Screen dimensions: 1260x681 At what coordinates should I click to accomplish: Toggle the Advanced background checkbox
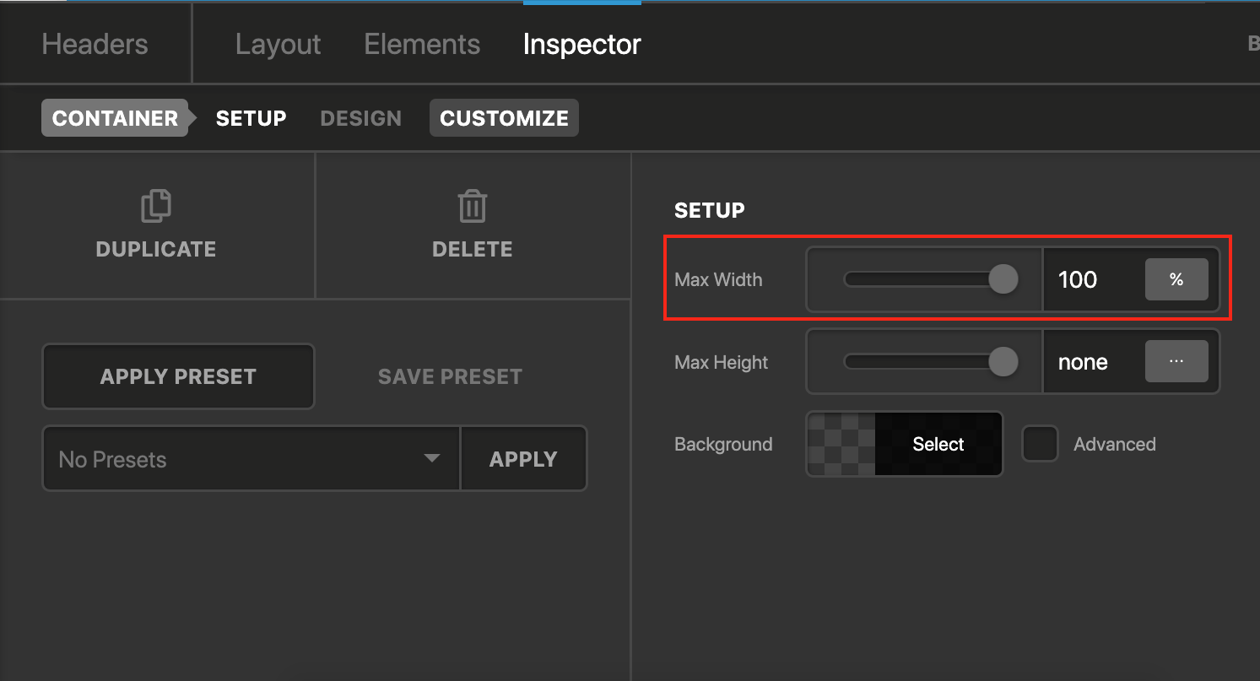[1040, 444]
